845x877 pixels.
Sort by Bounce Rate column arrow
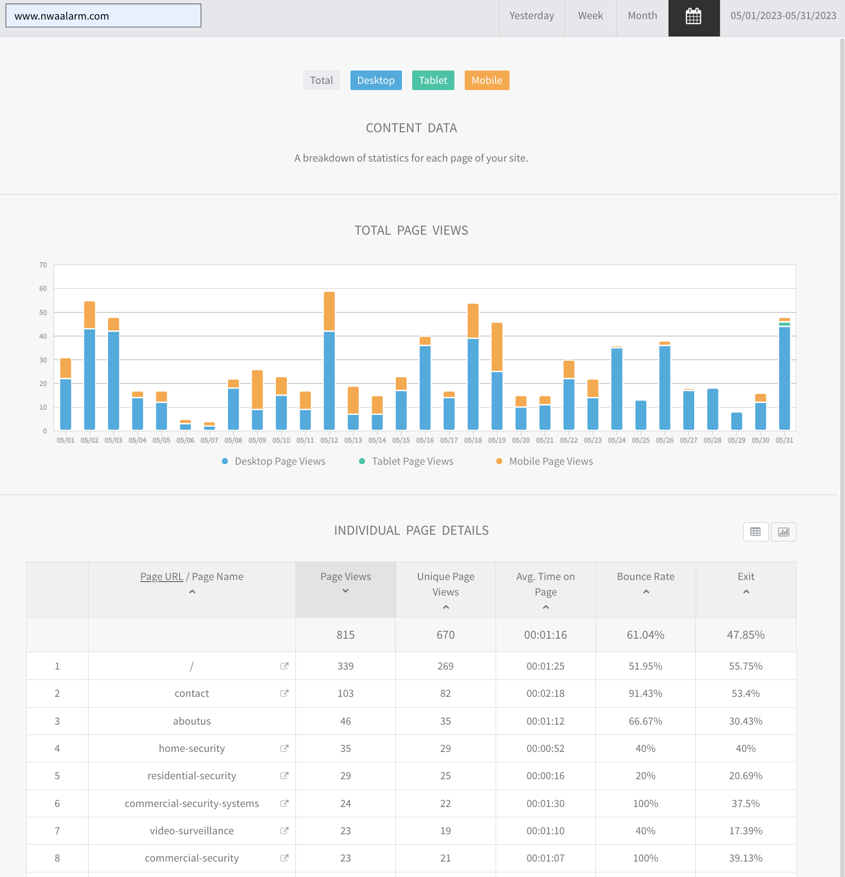[646, 592]
